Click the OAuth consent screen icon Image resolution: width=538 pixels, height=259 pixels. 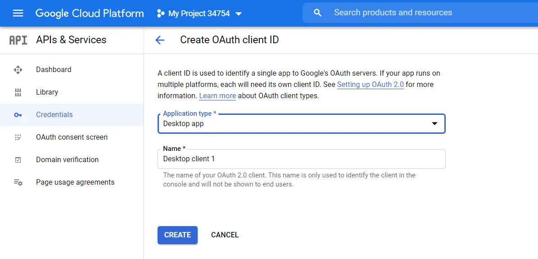pos(18,137)
